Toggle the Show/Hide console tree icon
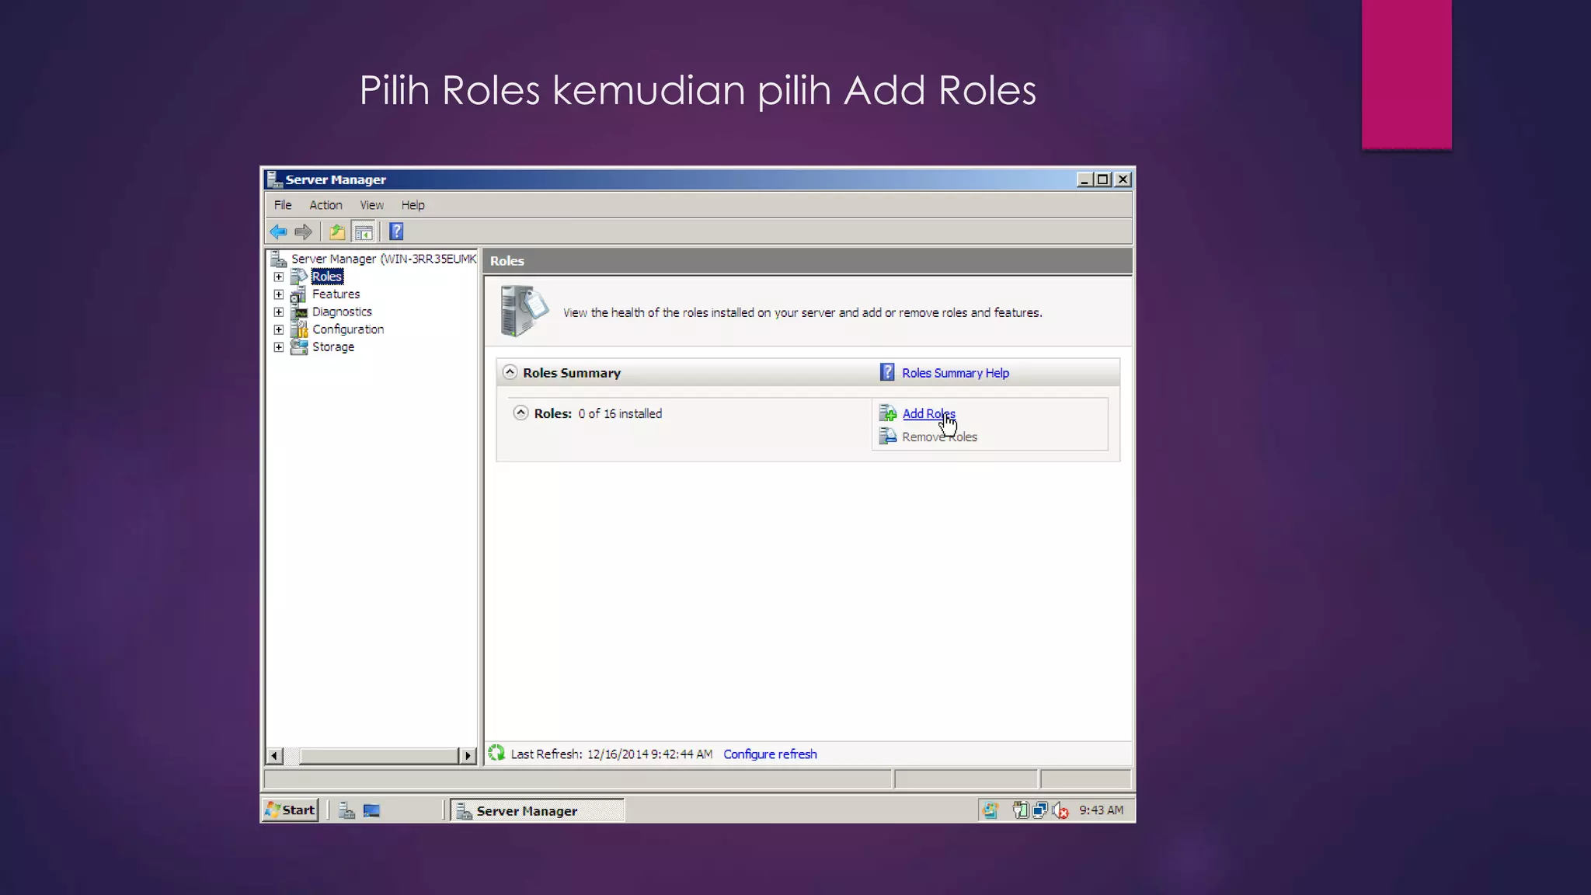 (x=363, y=232)
